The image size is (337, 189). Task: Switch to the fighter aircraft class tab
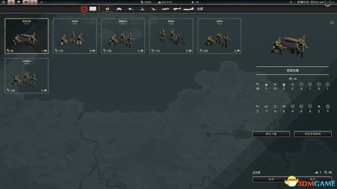(165, 9)
